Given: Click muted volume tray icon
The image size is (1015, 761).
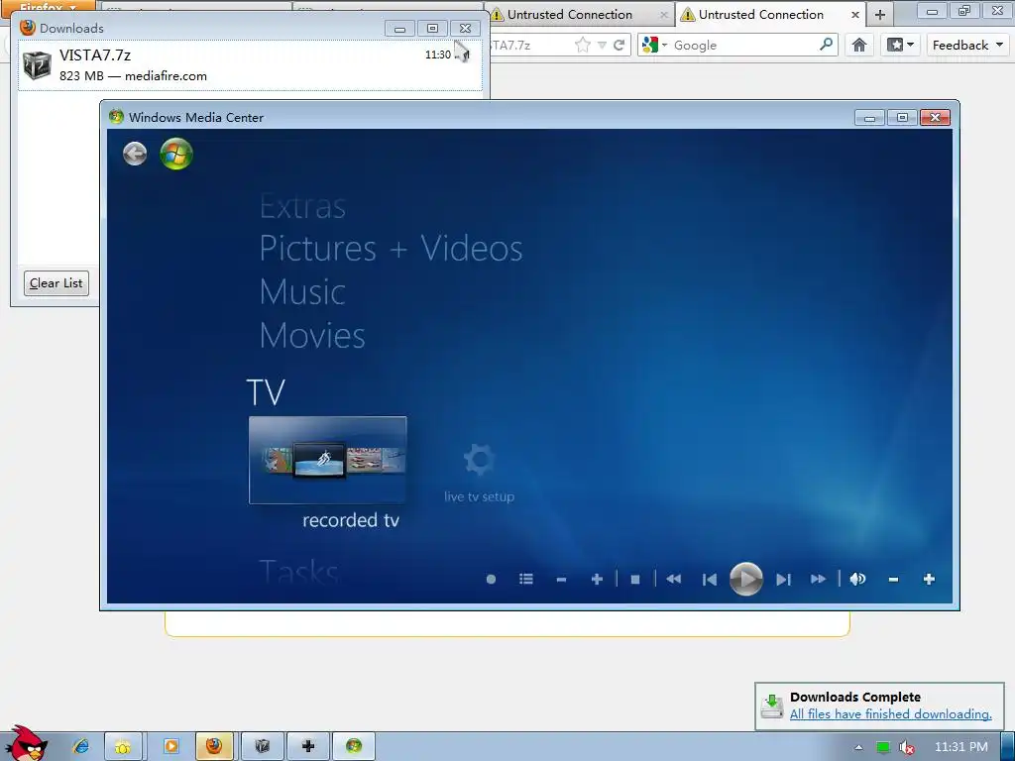Looking at the screenshot, I should point(906,747).
